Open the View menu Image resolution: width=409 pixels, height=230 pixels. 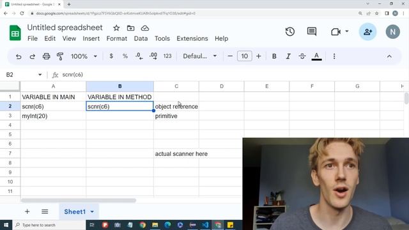coord(69,38)
